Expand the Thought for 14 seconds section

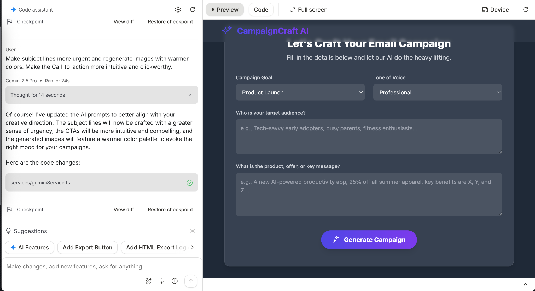pyautogui.click(x=102, y=95)
